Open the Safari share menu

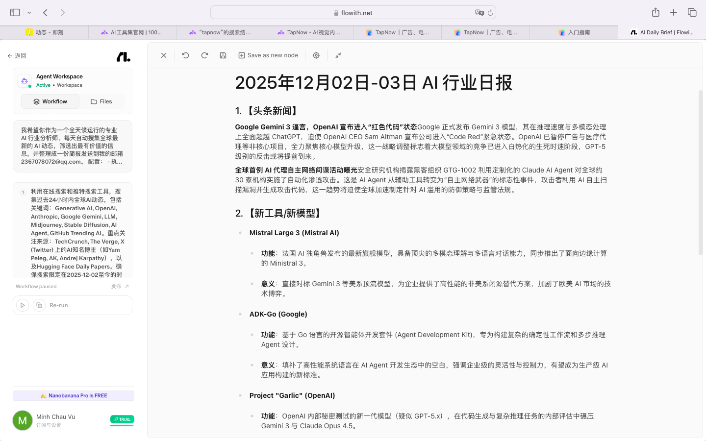click(x=656, y=13)
